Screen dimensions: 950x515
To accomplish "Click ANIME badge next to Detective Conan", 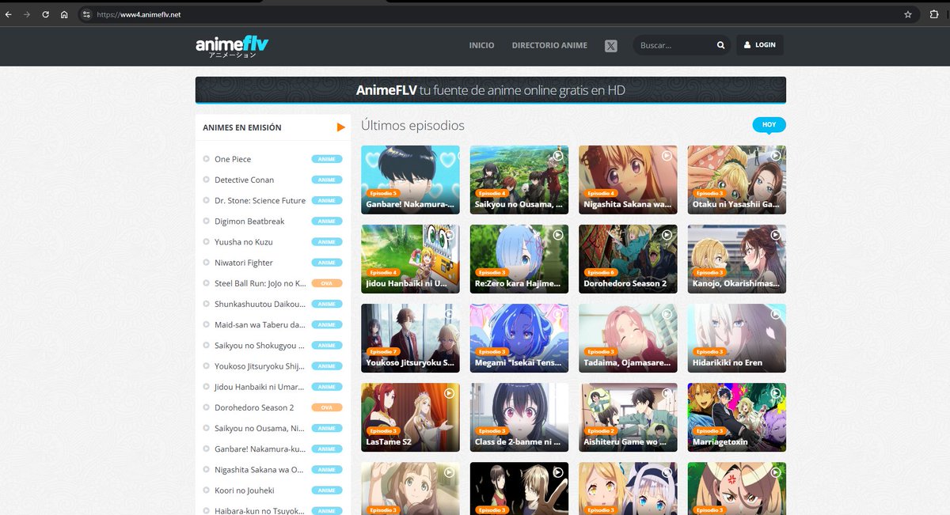I will (x=327, y=180).
